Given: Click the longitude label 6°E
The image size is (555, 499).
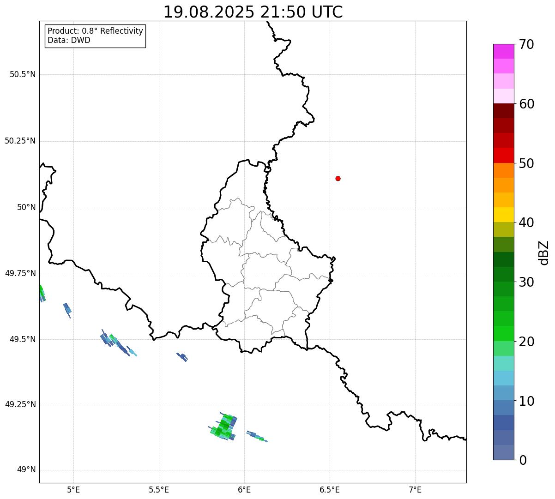Looking at the screenshot, I should pos(244,489).
